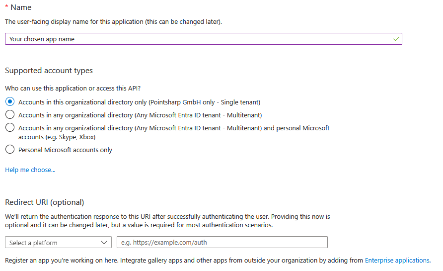Click the Name field label

click(x=20, y=7)
